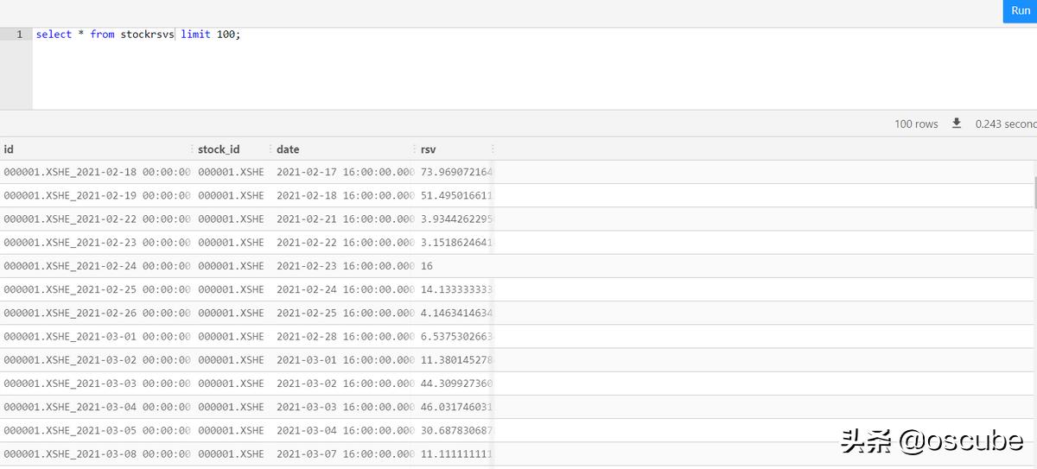This screenshot has height=469, width=1037.
Task: Select id cell 000001.XSHE_2021-03-05
Action: (97, 430)
